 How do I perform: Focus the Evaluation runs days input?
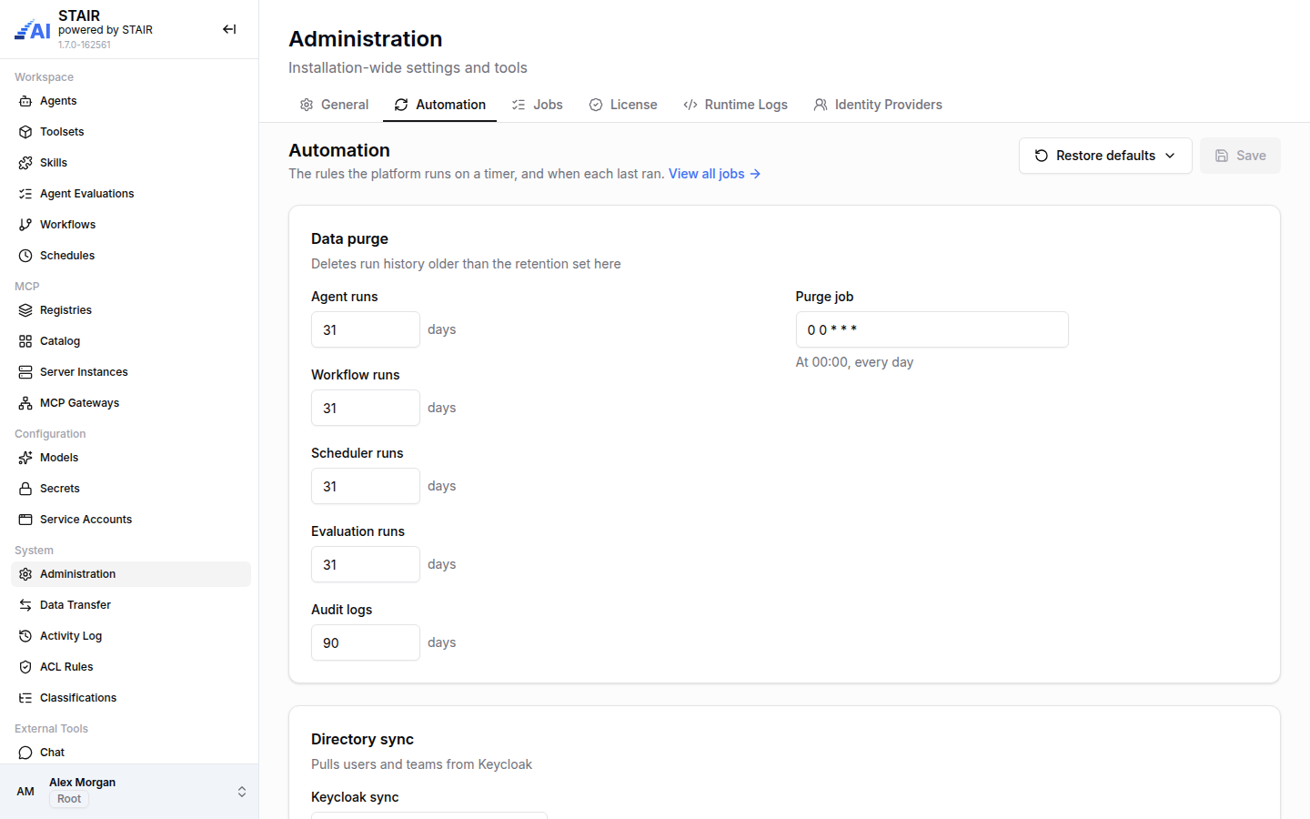(x=366, y=564)
